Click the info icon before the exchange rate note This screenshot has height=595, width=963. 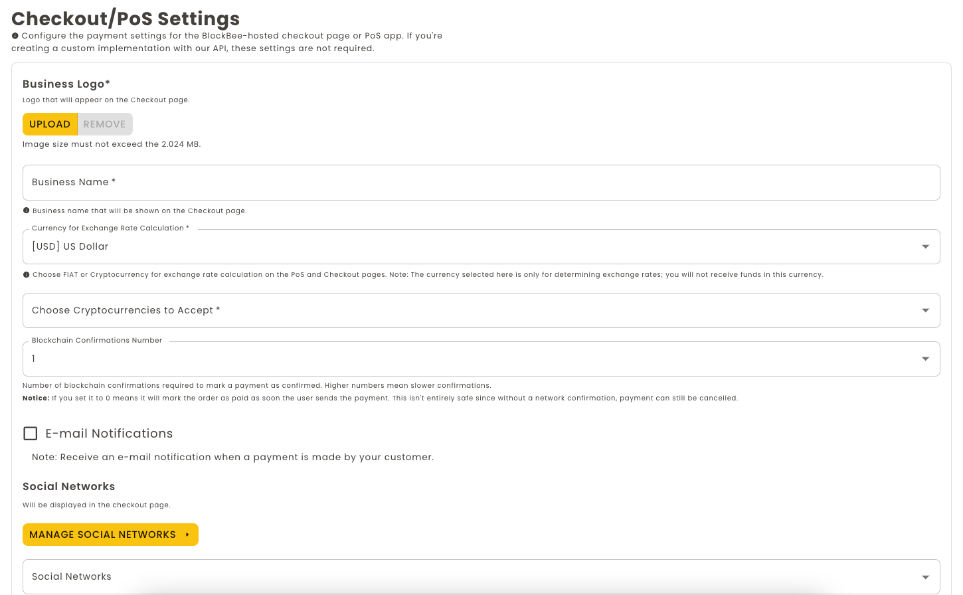27,274
